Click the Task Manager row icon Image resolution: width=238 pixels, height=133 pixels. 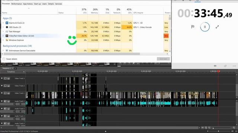pos(7,31)
